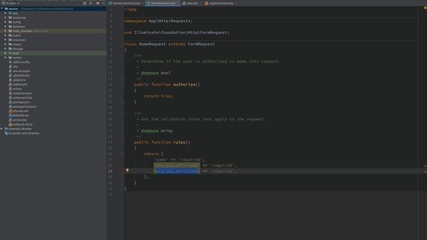
Task: Click line number 29 in the gutter
Action: (110, 171)
